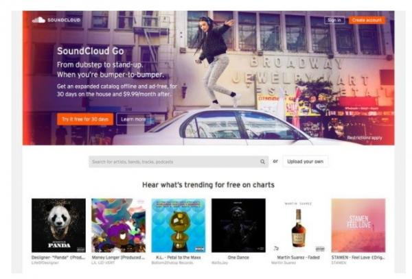Open the dark One Dance album cover
This screenshot has width=412, height=279.
click(x=238, y=226)
